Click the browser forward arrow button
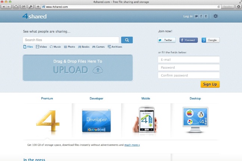This screenshot has height=161, width=242. tap(9, 7)
